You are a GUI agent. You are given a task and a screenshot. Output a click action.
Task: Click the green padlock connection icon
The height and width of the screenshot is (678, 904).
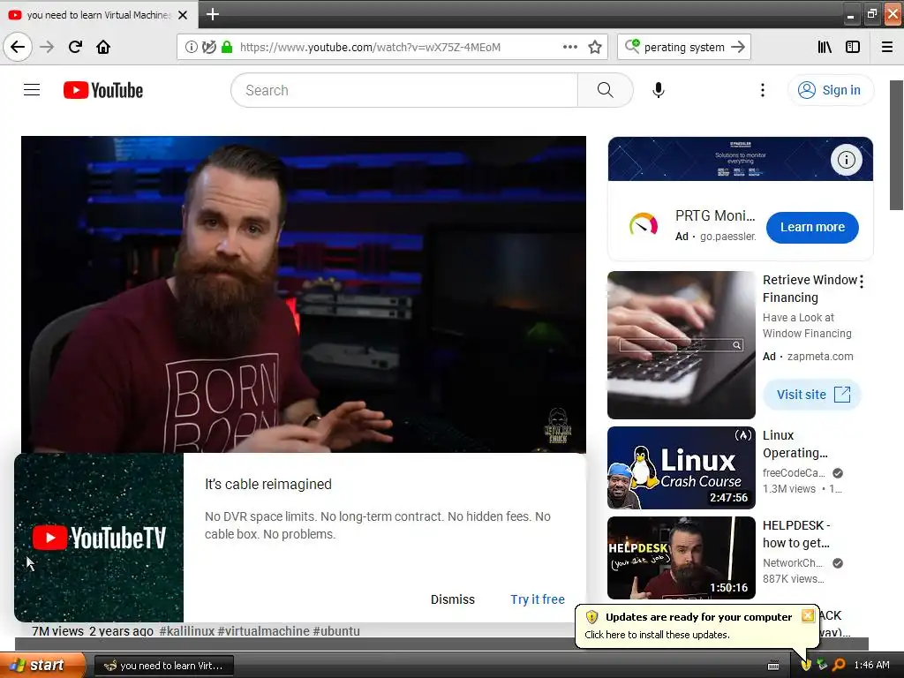pyautogui.click(x=227, y=48)
